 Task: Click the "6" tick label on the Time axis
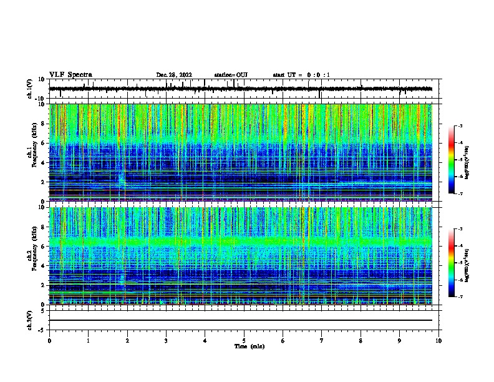pos(283,341)
